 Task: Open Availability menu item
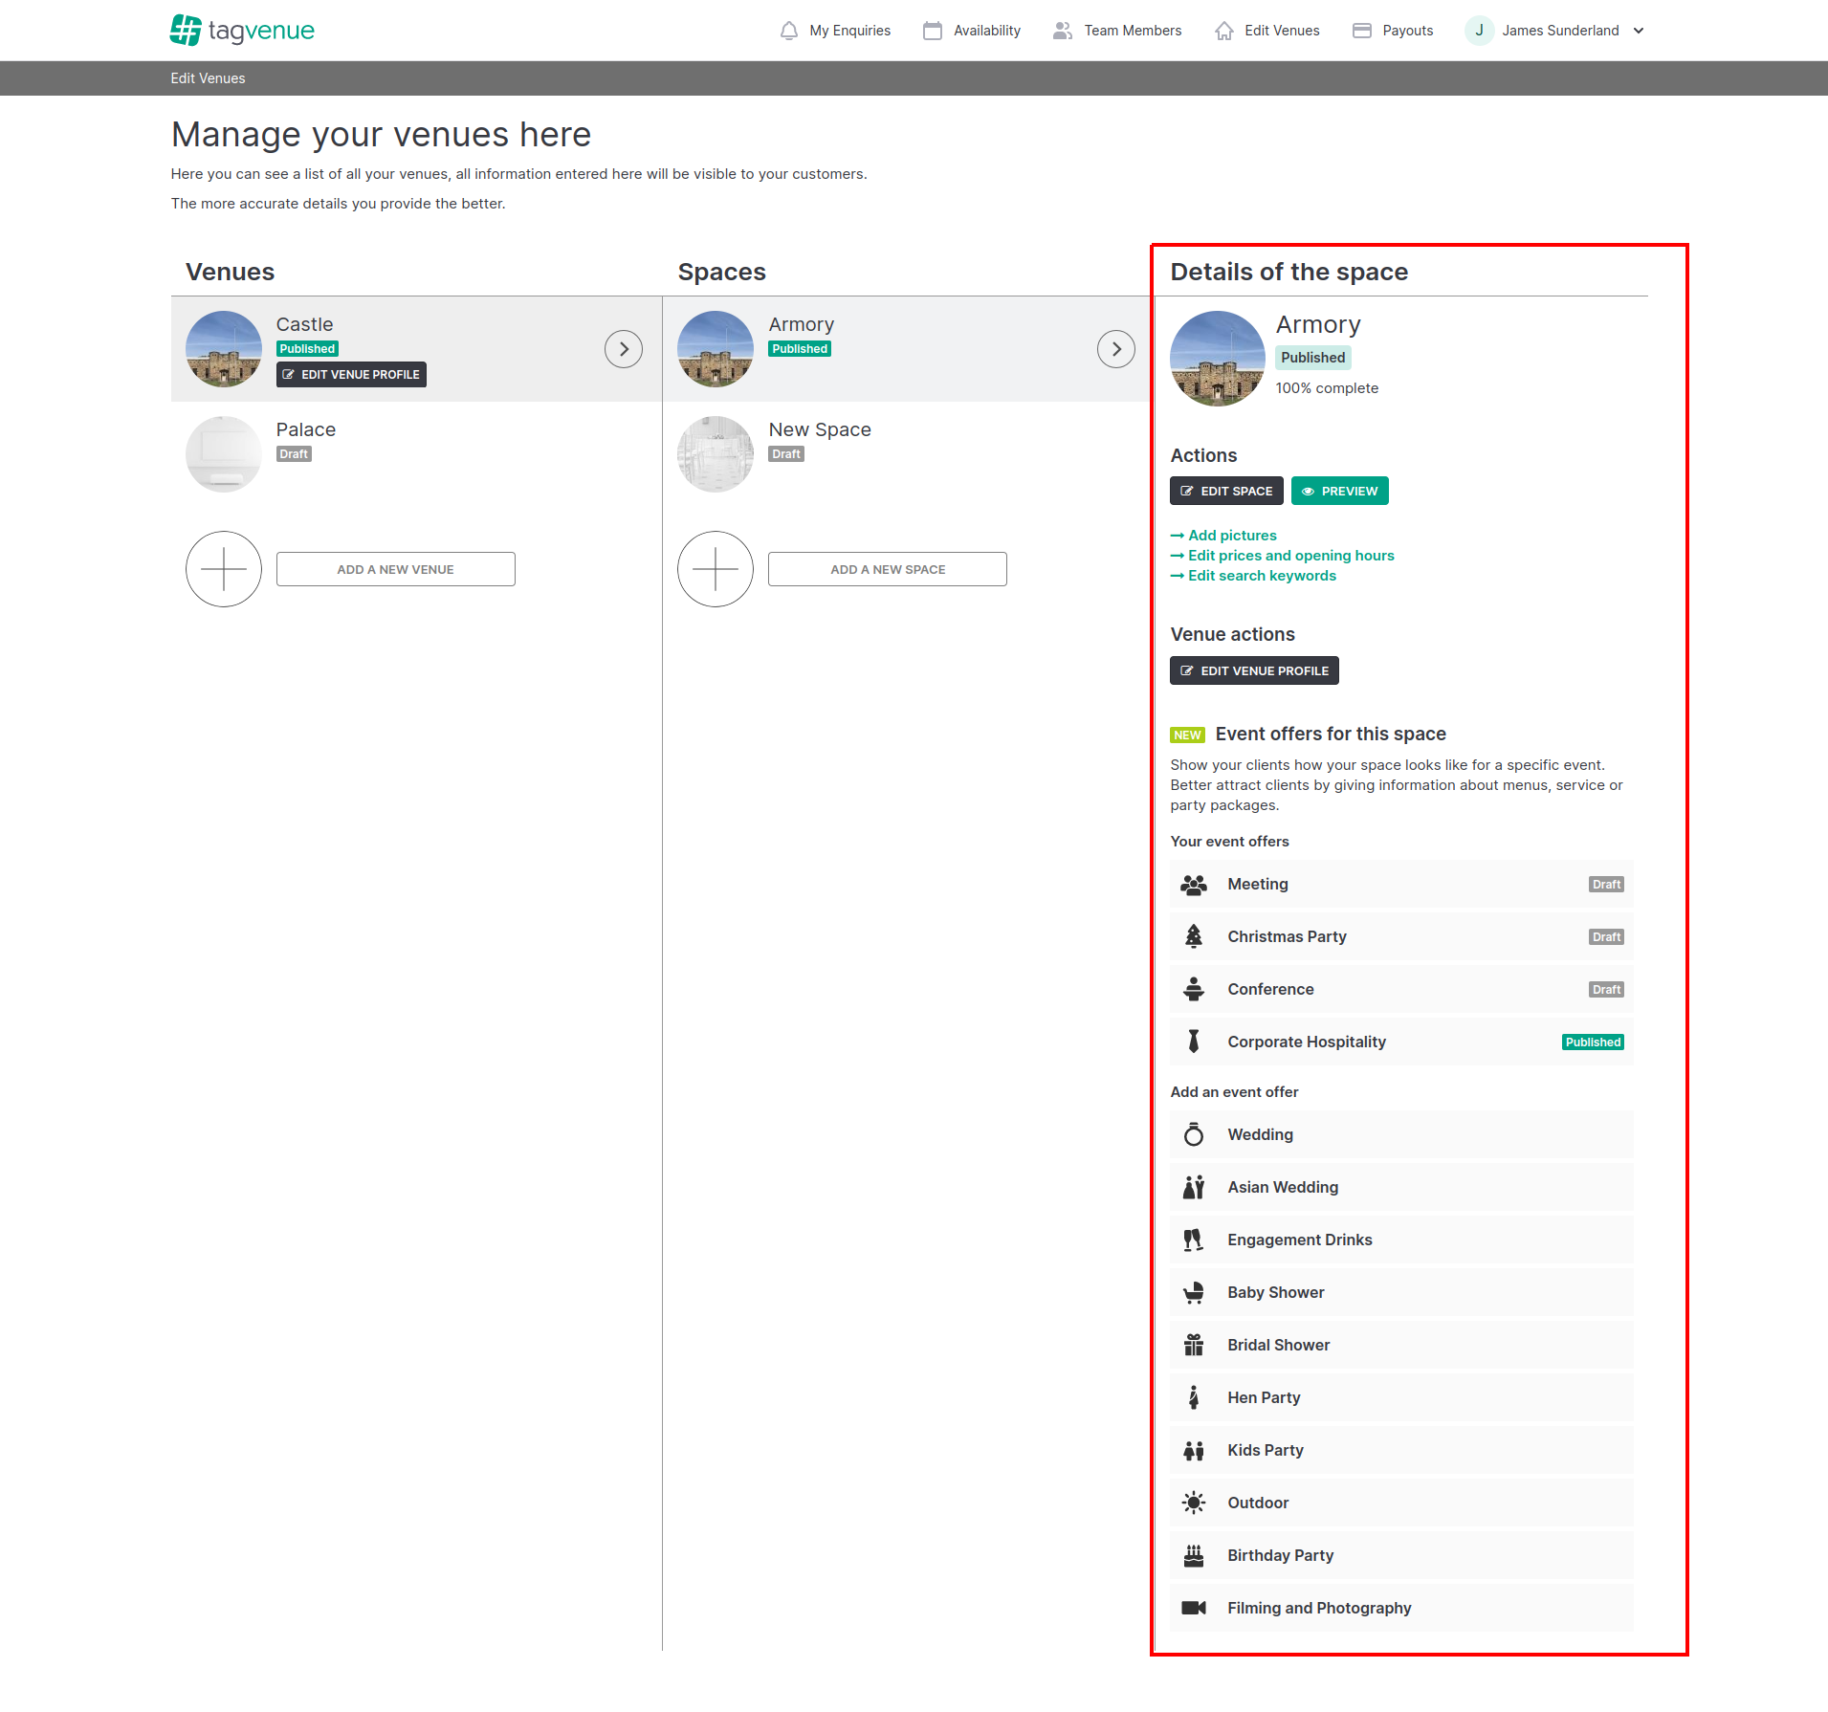pos(972,31)
